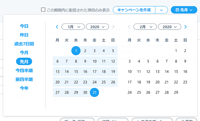This screenshot has height=121, width=200.
Task: Pick January 1 start date
Action: (76, 51)
